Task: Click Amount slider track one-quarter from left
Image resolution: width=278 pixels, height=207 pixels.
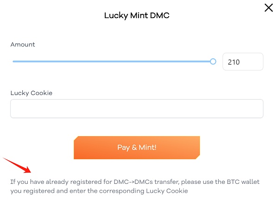Action: [x=63, y=61]
